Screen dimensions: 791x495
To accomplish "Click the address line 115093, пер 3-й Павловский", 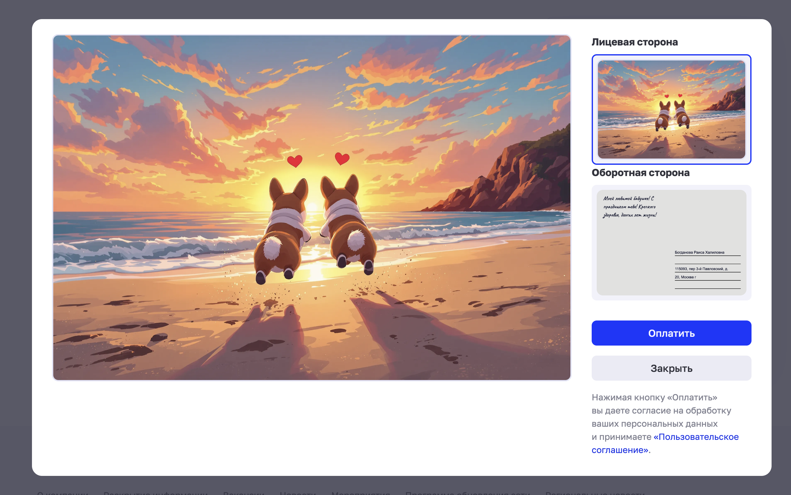I will click(x=701, y=269).
